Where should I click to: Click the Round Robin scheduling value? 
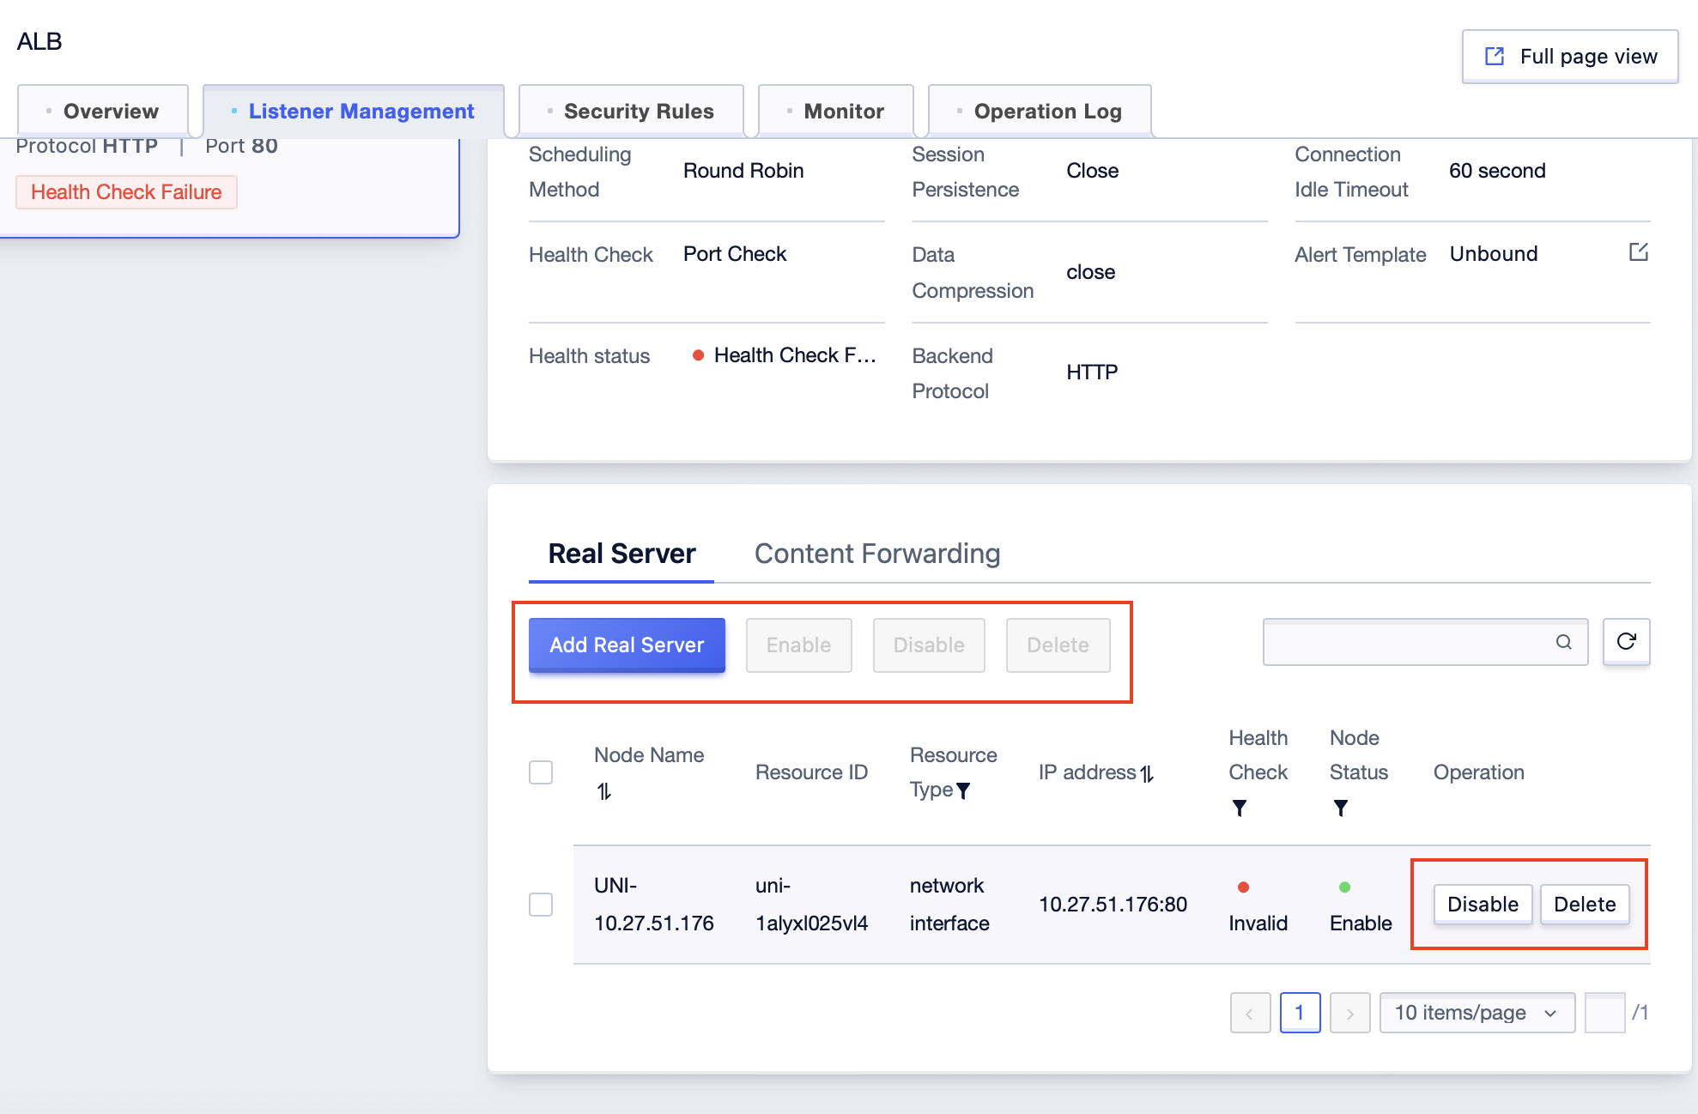coord(743,171)
